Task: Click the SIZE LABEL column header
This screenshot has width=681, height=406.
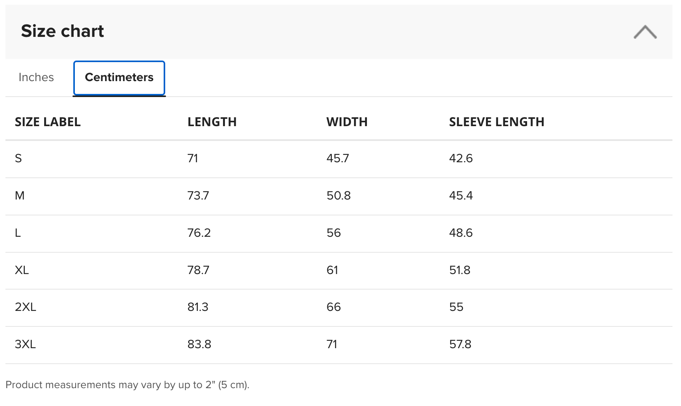Action: click(x=48, y=122)
